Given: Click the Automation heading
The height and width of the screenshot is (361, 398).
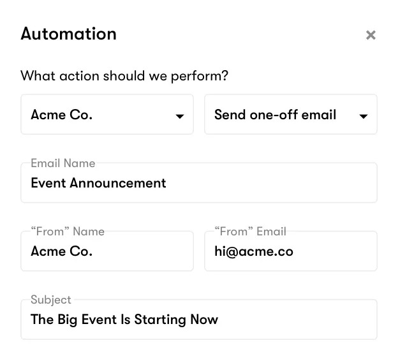Looking at the screenshot, I should point(68,34).
